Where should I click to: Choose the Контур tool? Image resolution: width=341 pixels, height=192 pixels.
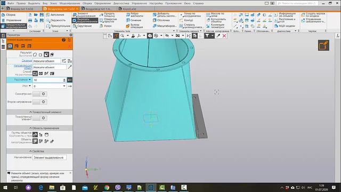186,20
